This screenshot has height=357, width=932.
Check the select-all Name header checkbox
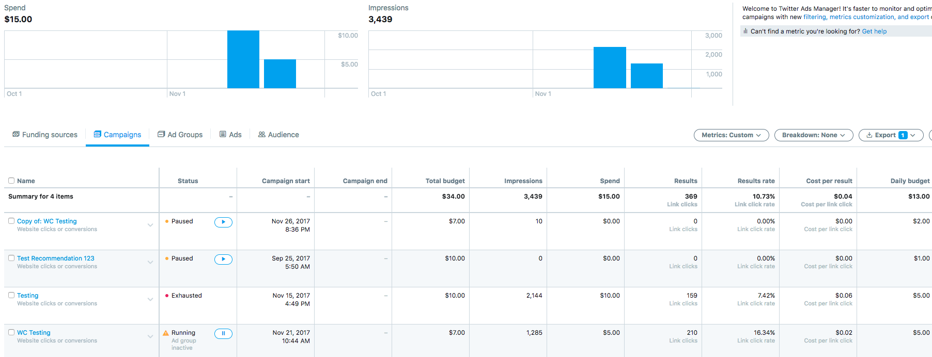coord(11,181)
